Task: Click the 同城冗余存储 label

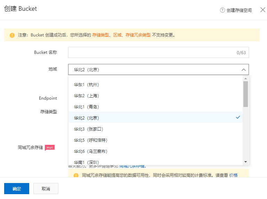Action: (30, 148)
